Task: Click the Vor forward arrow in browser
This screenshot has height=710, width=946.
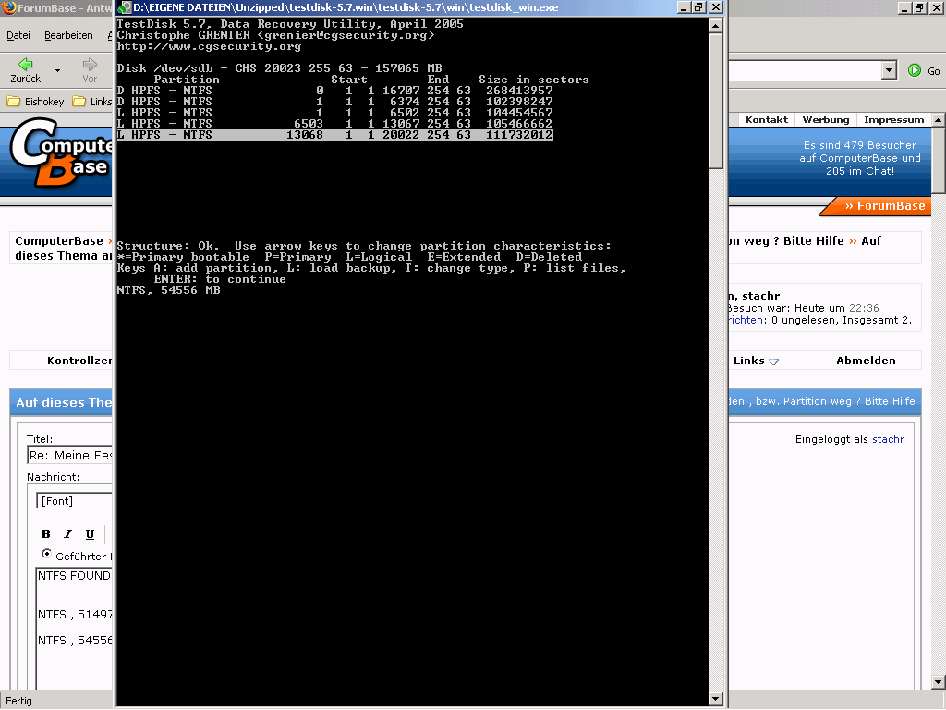Action: (x=90, y=64)
